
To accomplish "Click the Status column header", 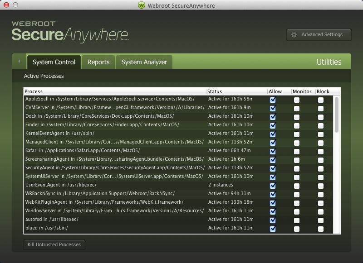I will (x=236, y=91).
